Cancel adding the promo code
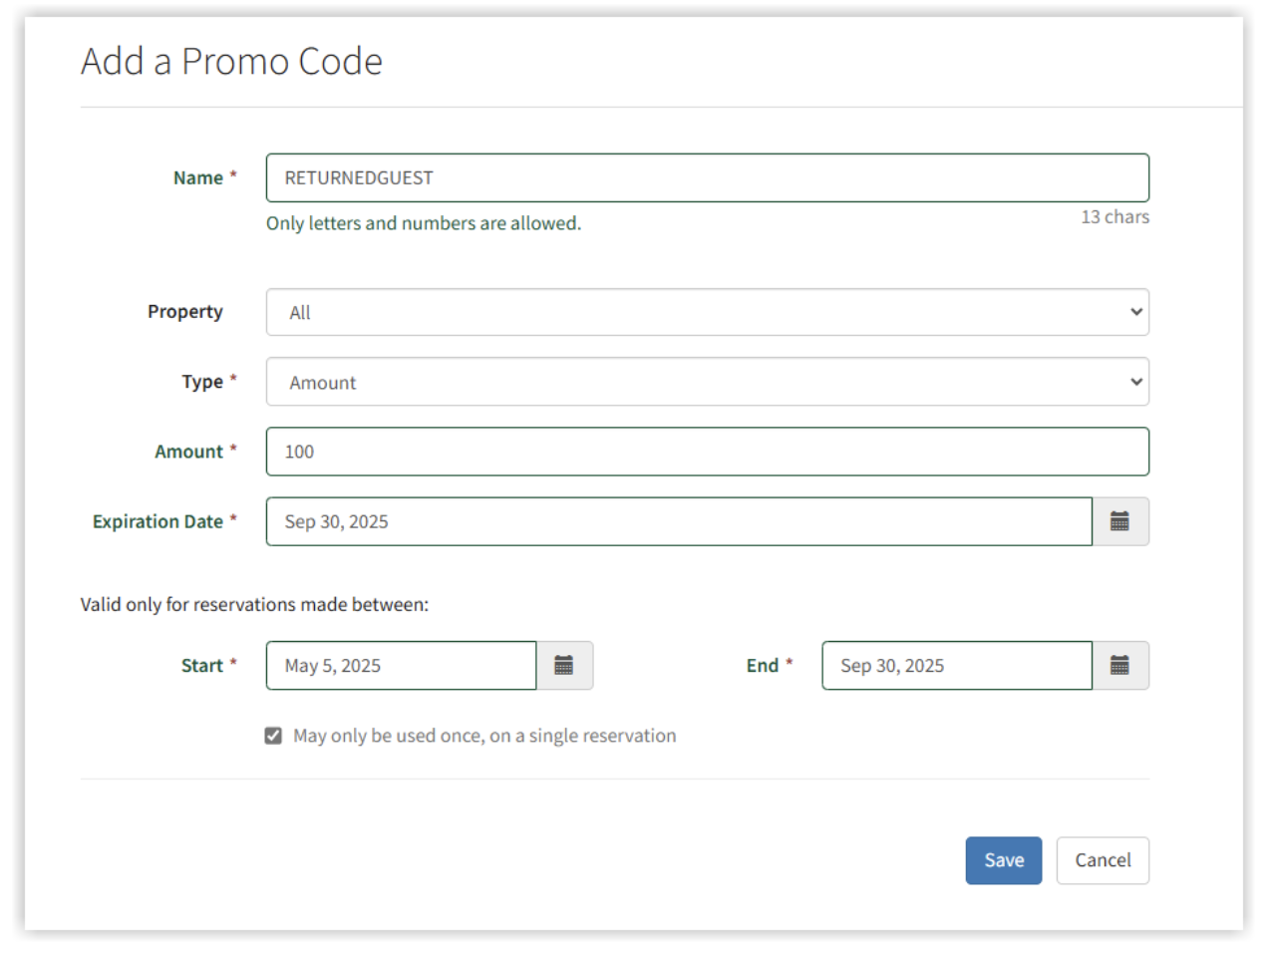Screen dimensions: 1274x953 pyautogui.click(x=1103, y=860)
